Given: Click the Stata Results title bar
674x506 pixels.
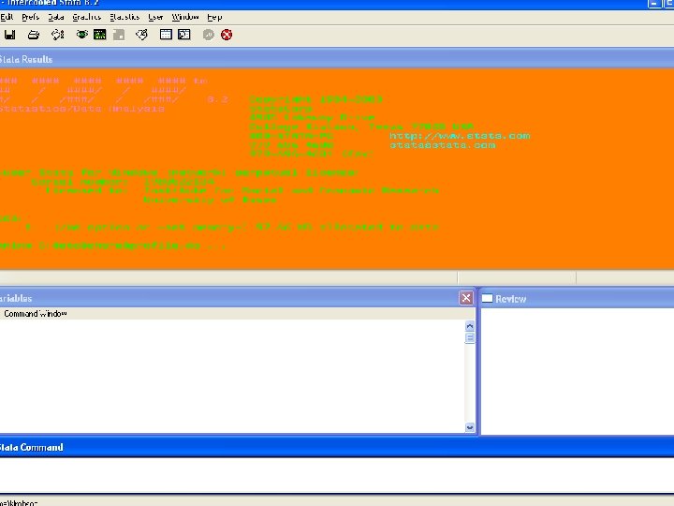Looking at the screenshot, I should point(337,59).
